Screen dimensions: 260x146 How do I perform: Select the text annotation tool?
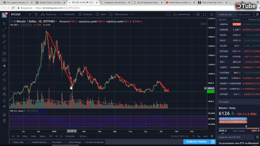pyautogui.click(x=4, y=48)
